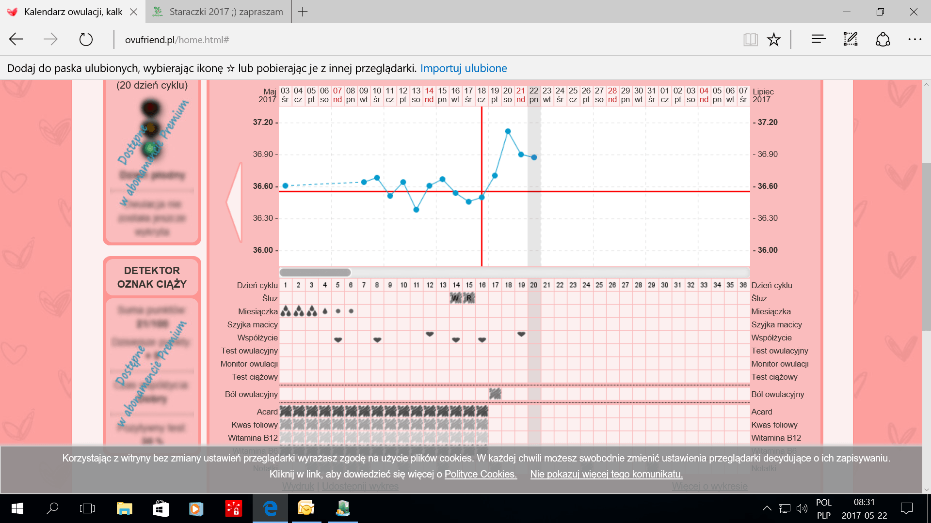The height and width of the screenshot is (523, 931).
Task: Open File Explorer from taskbar
Action: click(125, 508)
